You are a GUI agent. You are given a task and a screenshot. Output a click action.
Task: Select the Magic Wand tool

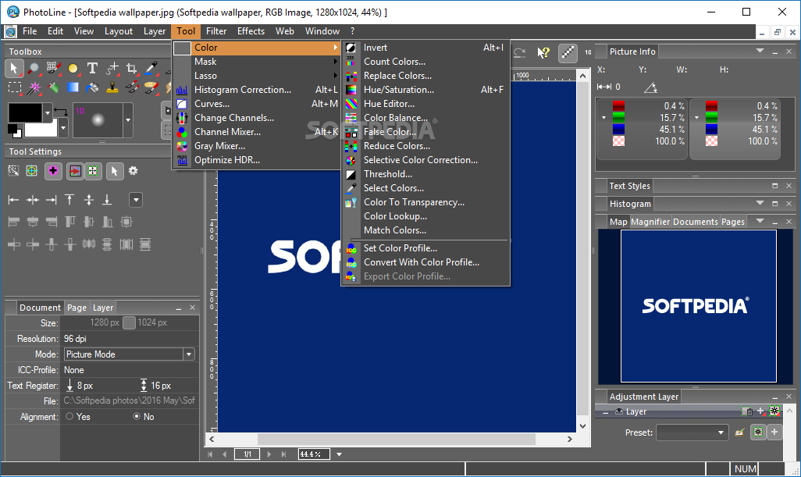coord(34,88)
